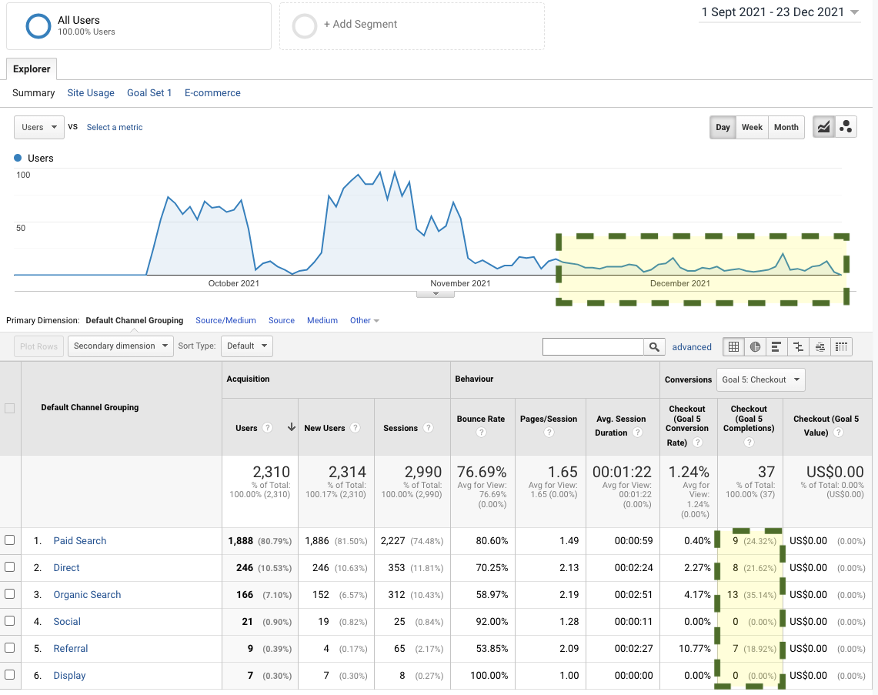Set primary dimension to Source/Medium
878x695 pixels.
225,320
